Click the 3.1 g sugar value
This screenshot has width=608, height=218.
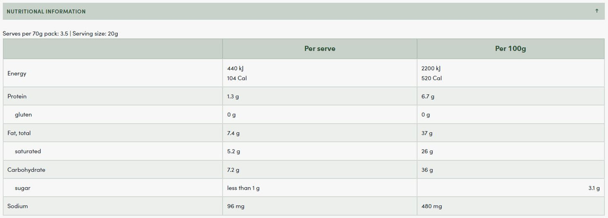click(x=594, y=188)
